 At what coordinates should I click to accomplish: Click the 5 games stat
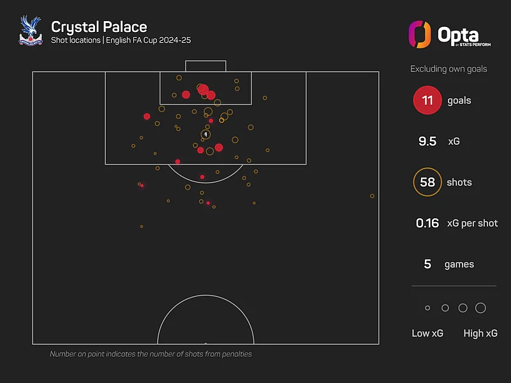(427, 264)
